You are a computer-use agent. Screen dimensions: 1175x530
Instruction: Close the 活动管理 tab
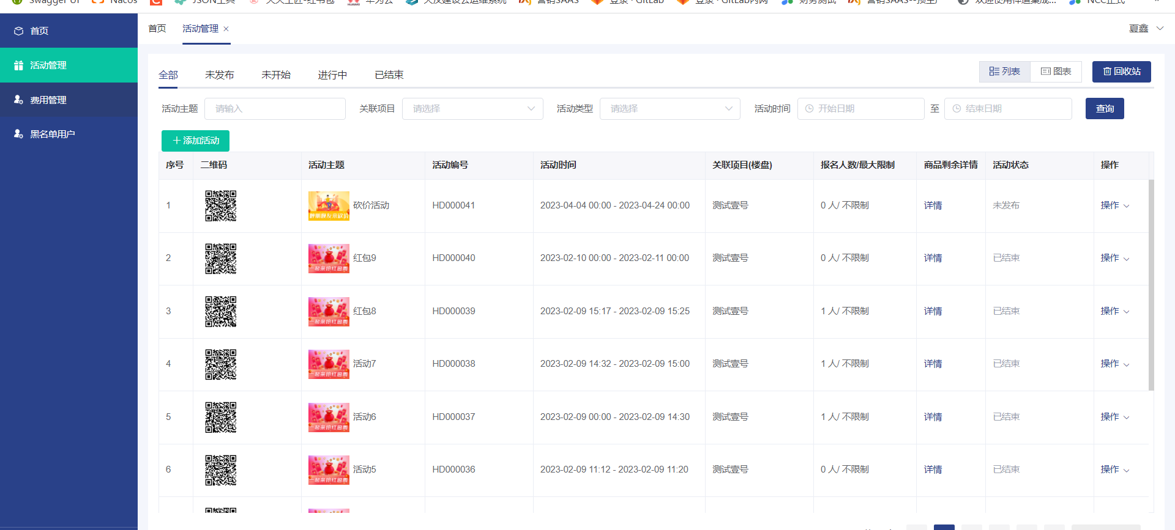pyautogui.click(x=226, y=29)
